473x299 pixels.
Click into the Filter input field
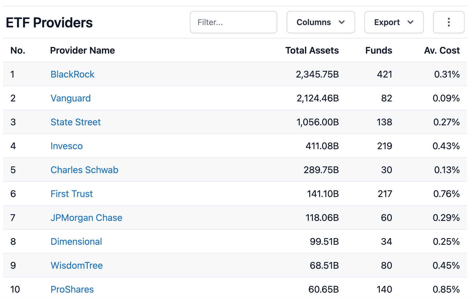pyautogui.click(x=233, y=22)
